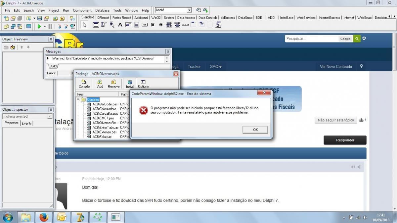
Task: Open the File menu
Action: pos(7,10)
